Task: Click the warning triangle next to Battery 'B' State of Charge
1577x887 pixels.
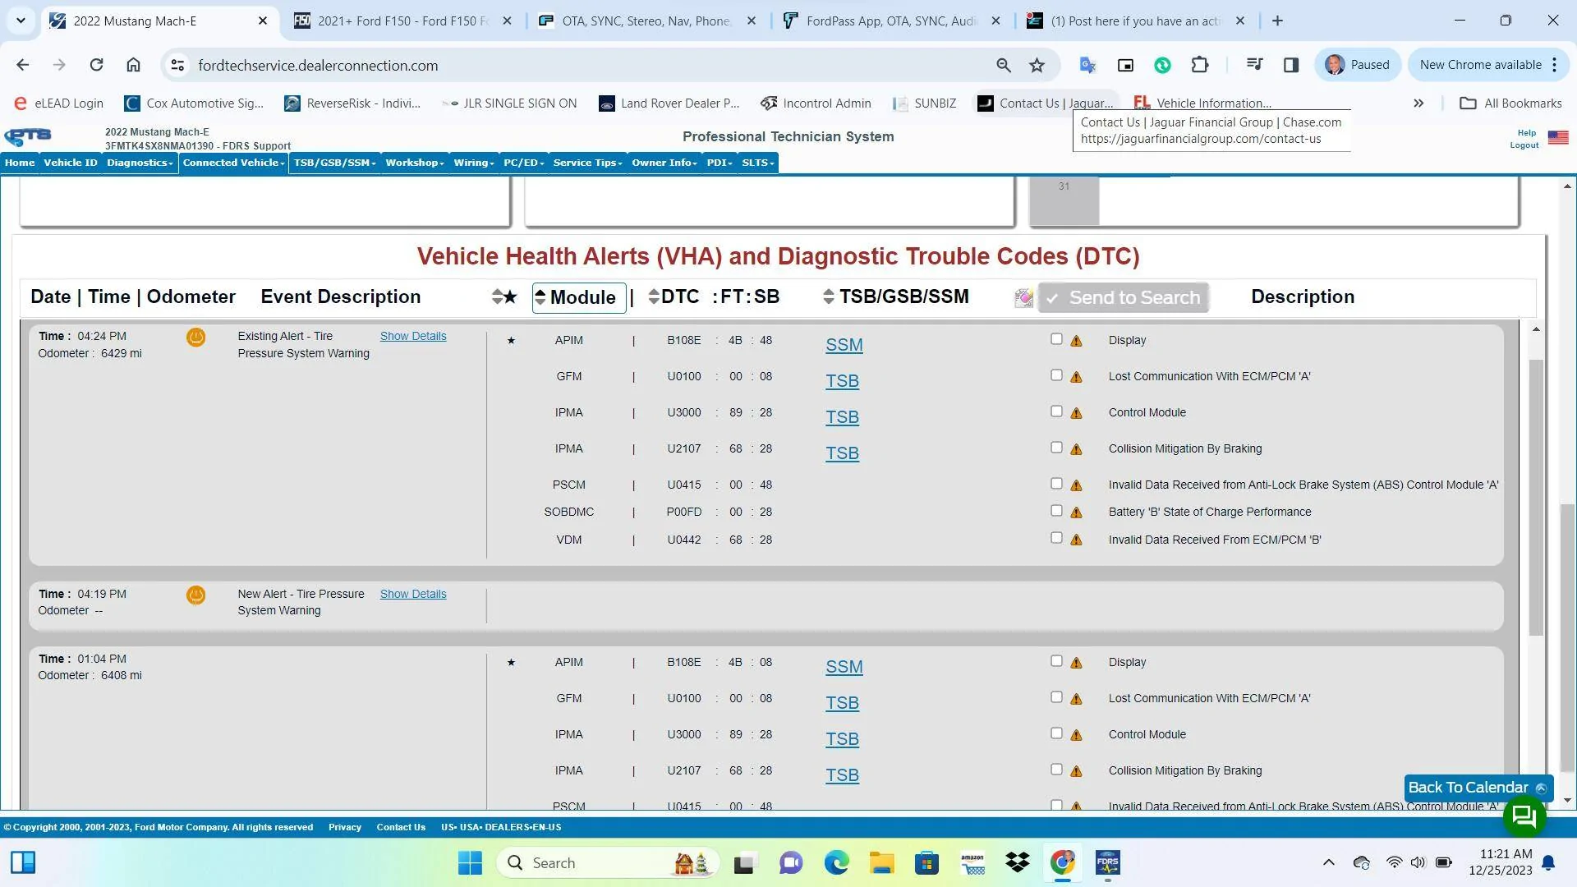Action: click(1076, 512)
